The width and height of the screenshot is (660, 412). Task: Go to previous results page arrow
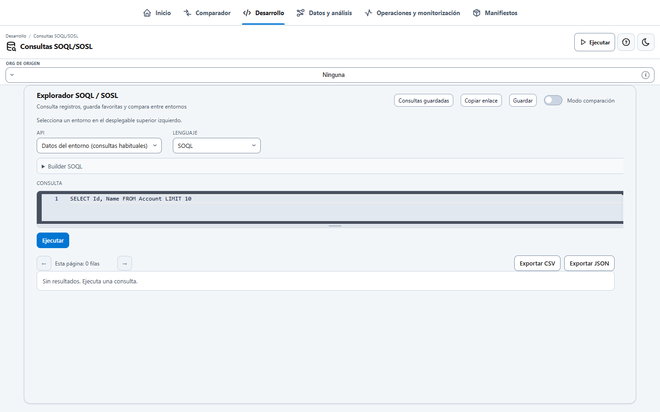click(x=44, y=263)
